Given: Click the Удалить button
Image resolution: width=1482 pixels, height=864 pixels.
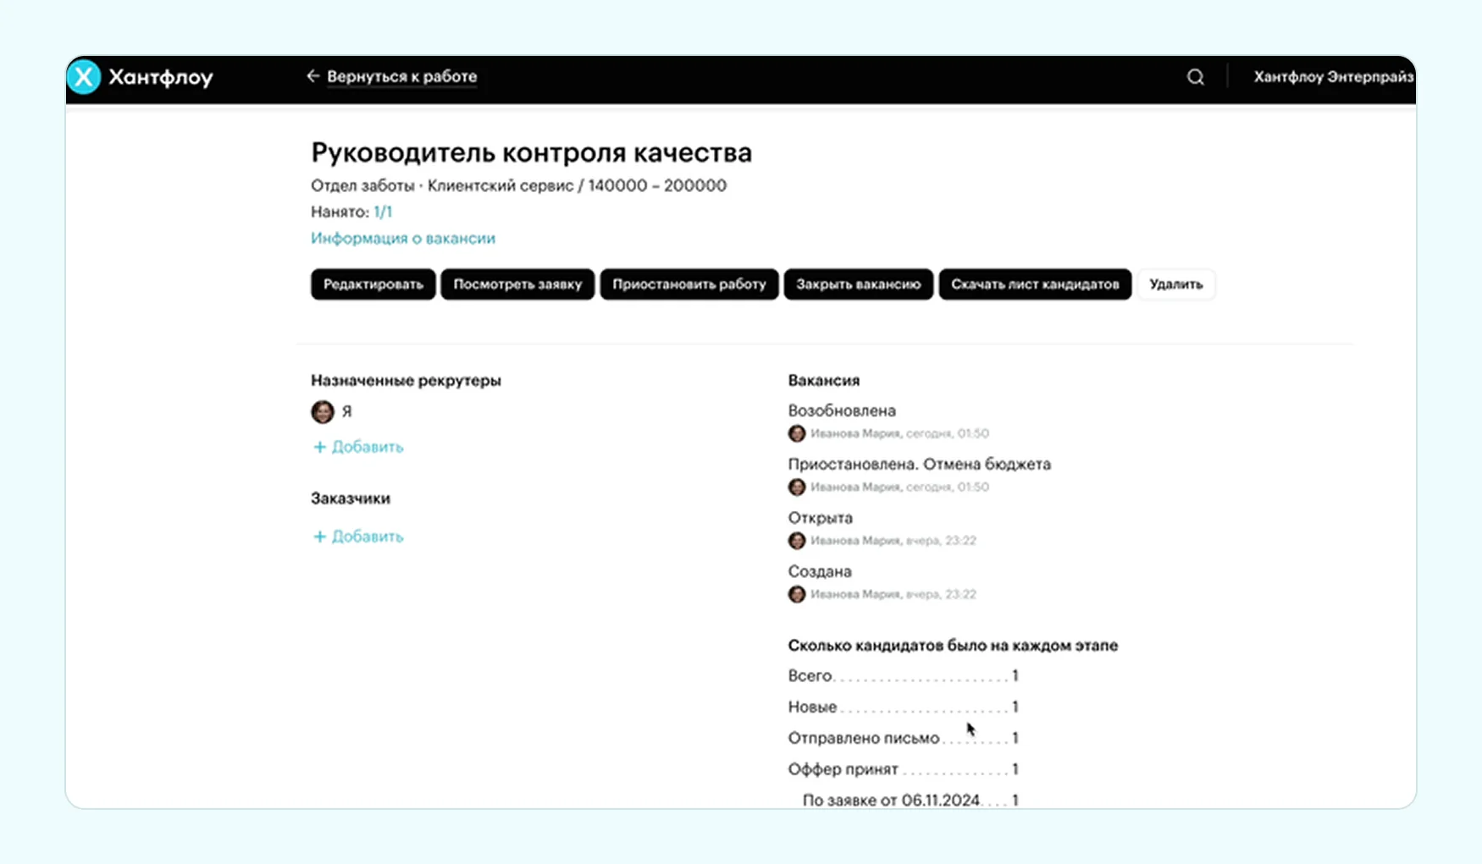Looking at the screenshot, I should (x=1176, y=284).
